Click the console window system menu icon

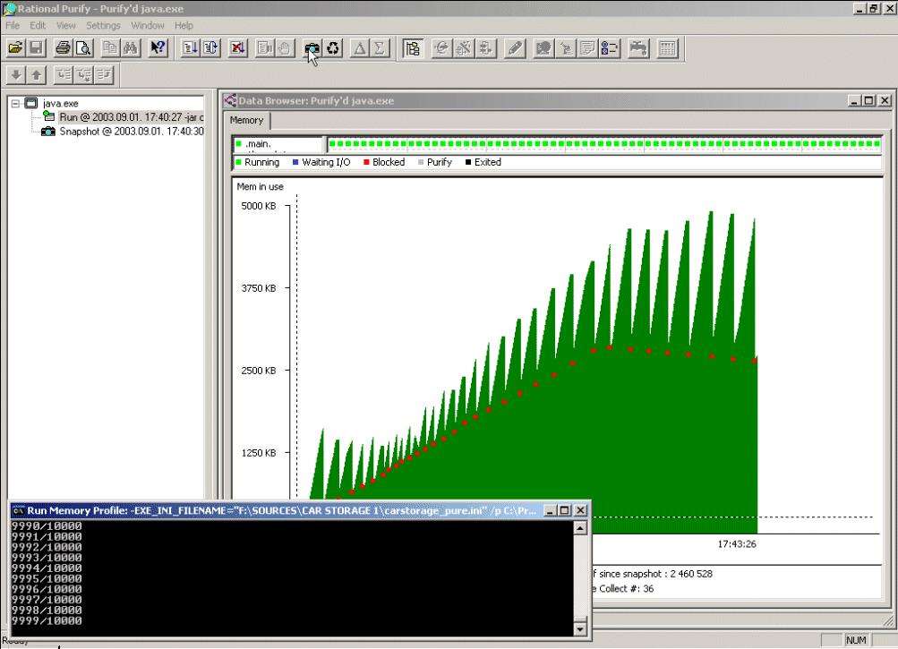coord(18,510)
